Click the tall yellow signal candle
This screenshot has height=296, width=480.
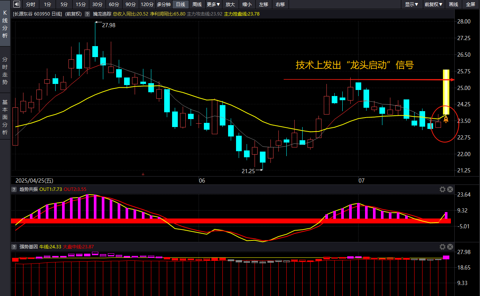pyautogui.click(x=446, y=92)
